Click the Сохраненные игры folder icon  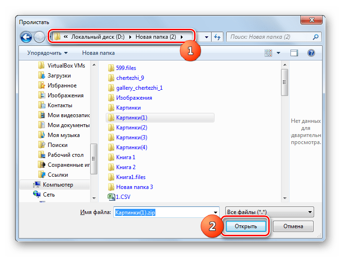(41, 165)
